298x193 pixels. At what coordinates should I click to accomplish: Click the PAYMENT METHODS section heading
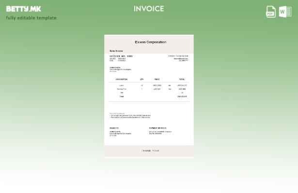click(x=158, y=128)
